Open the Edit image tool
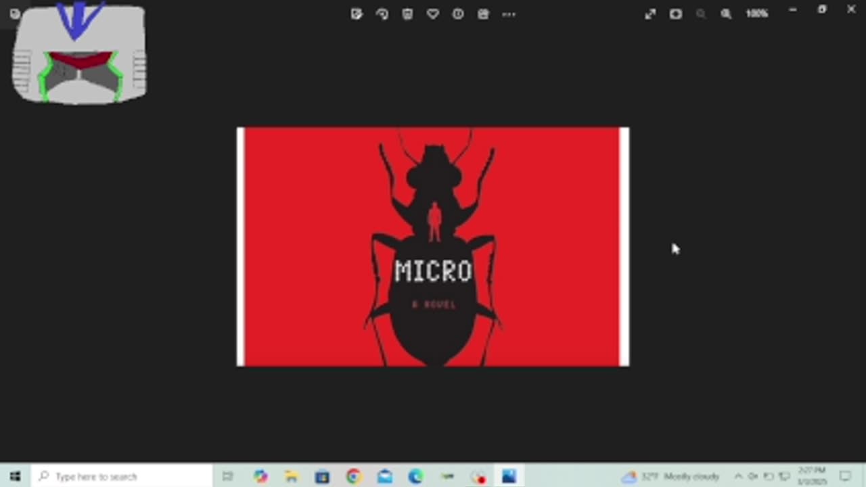The height and width of the screenshot is (487, 866). click(357, 14)
